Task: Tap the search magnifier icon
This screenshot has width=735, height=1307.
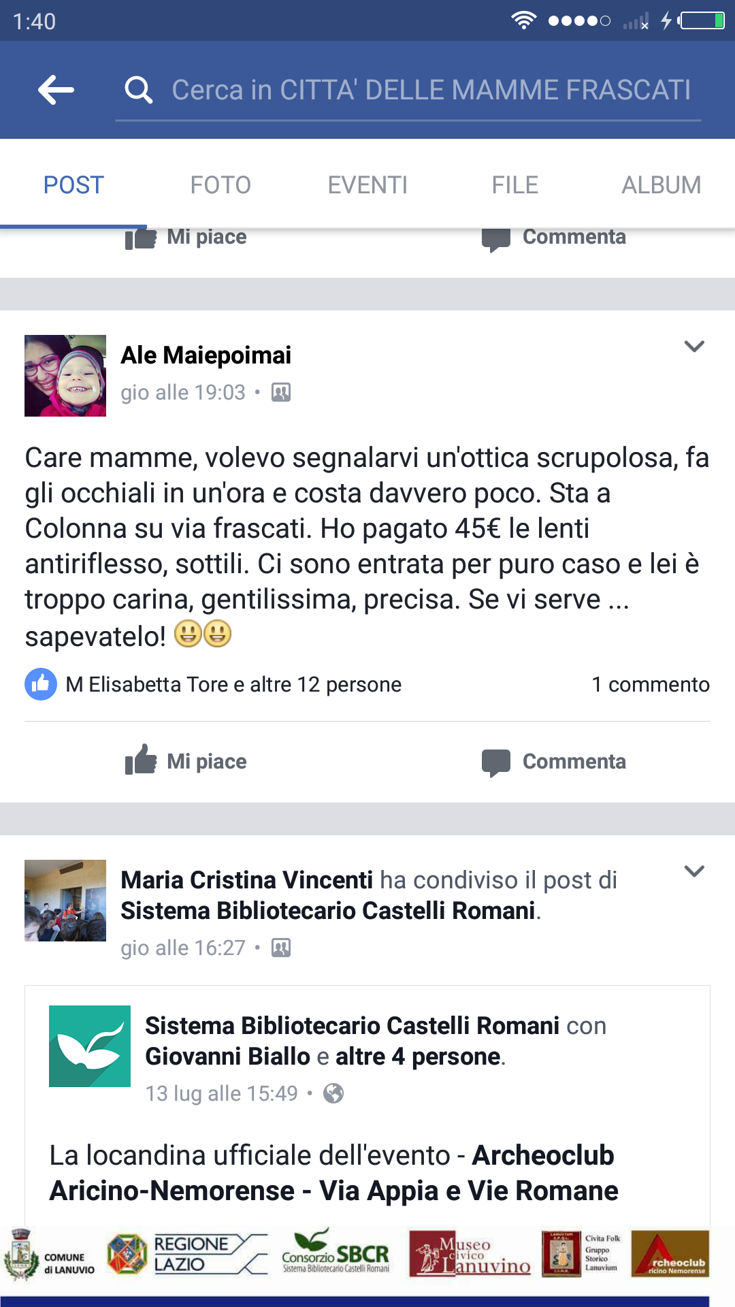Action: coord(139,90)
